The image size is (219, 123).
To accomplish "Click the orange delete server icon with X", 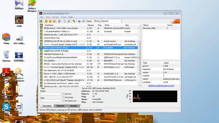I will click(x=50, y=21).
